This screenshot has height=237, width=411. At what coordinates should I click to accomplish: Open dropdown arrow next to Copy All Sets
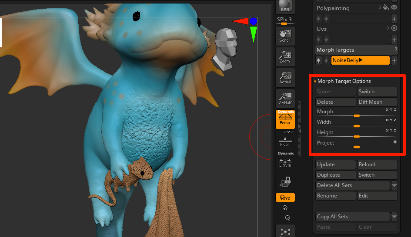[x=394, y=217]
